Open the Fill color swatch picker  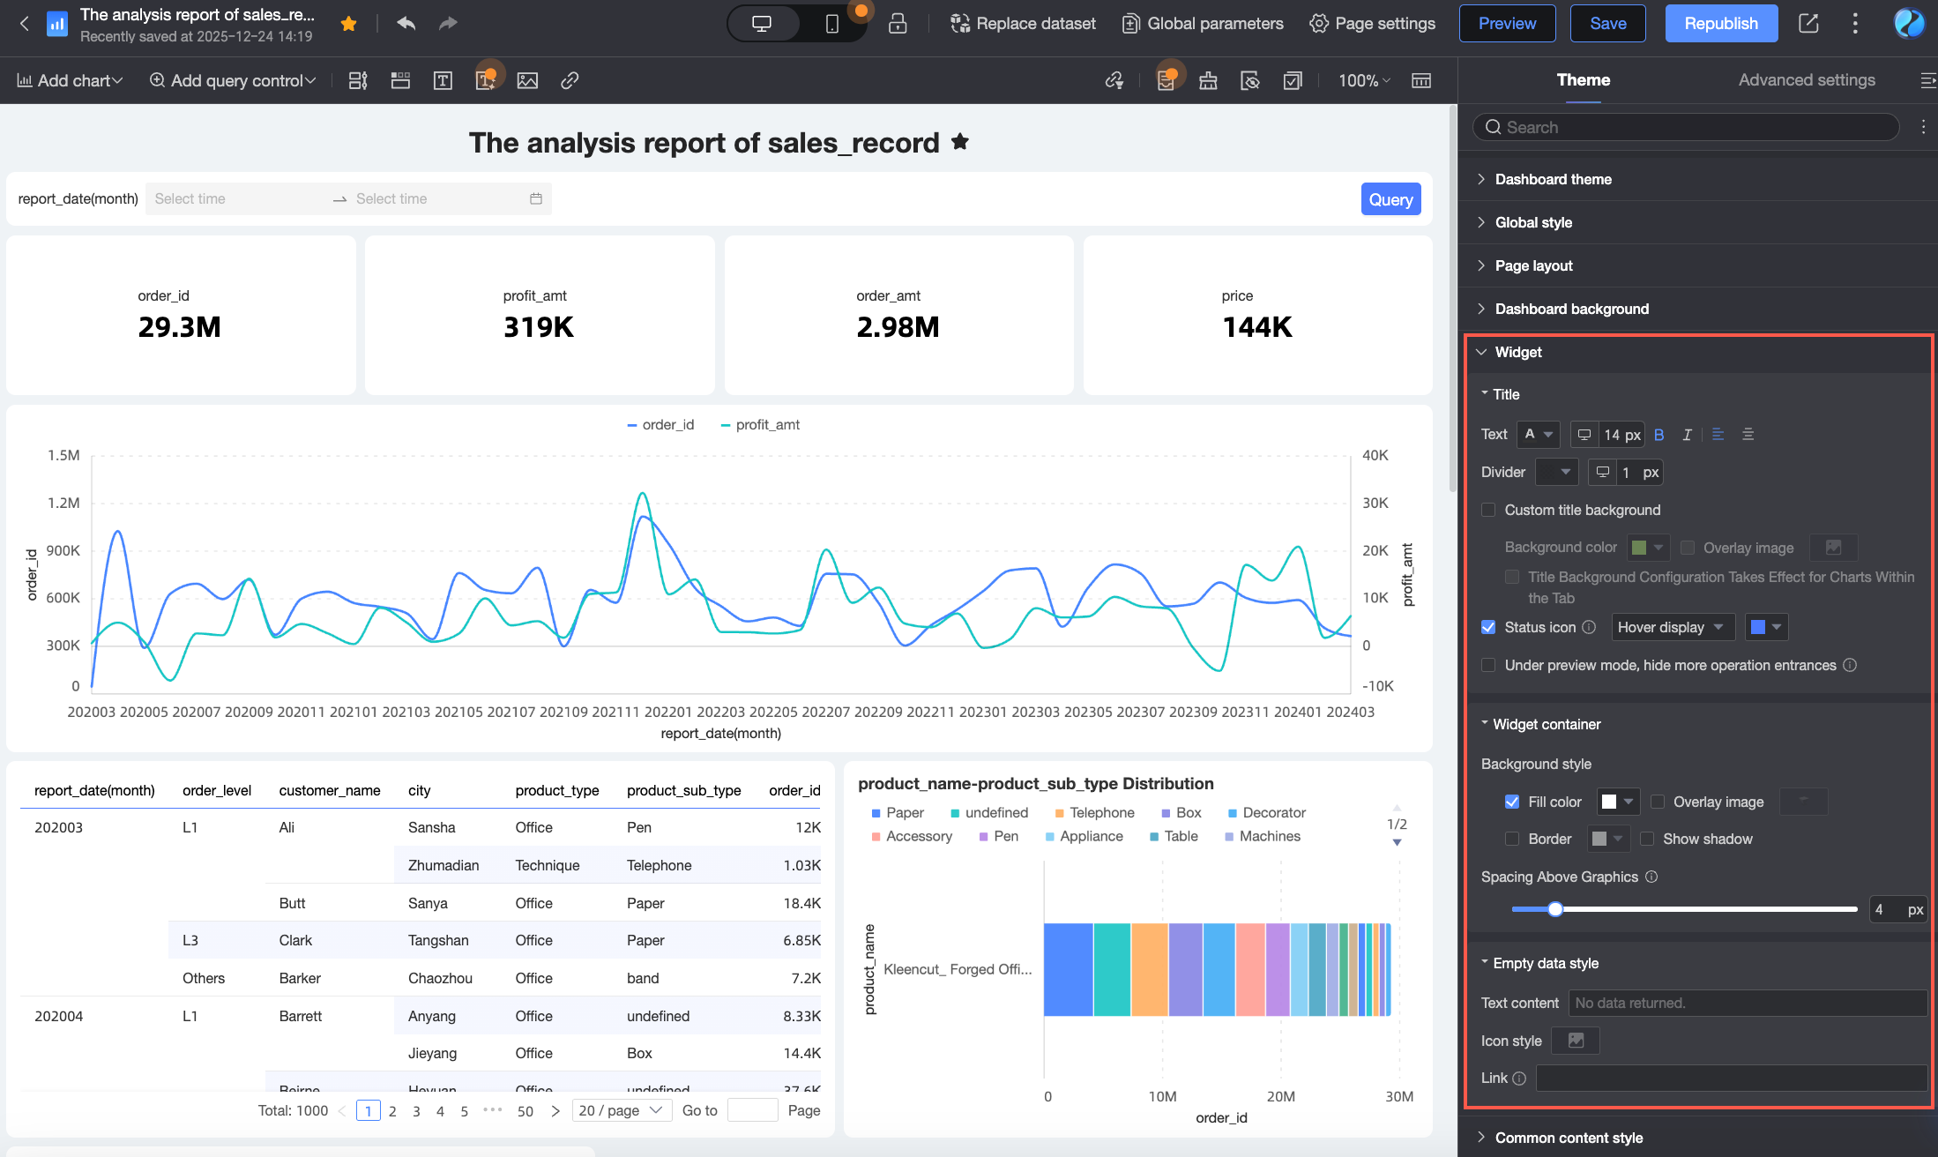pyautogui.click(x=1617, y=802)
